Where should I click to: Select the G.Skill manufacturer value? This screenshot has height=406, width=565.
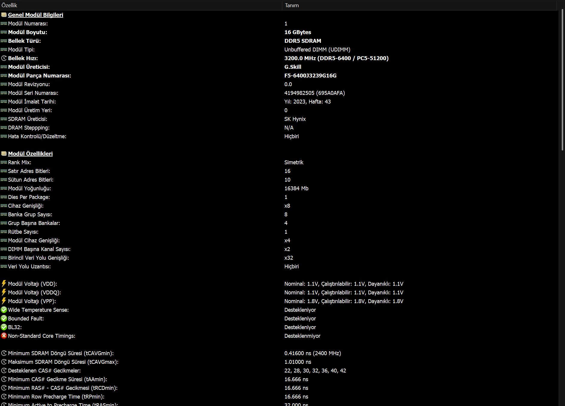tap(293, 67)
